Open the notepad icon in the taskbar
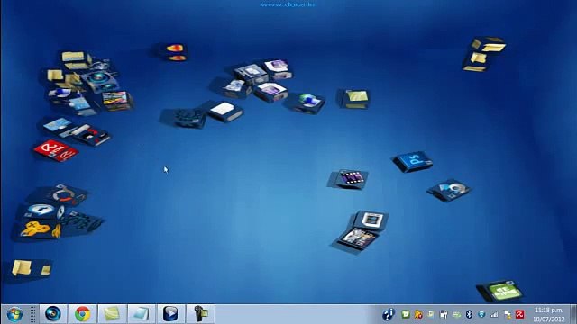577x324 pixels. click(142, 314)
